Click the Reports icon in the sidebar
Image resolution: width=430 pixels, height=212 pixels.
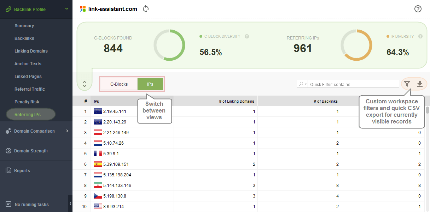click(8, 171)
